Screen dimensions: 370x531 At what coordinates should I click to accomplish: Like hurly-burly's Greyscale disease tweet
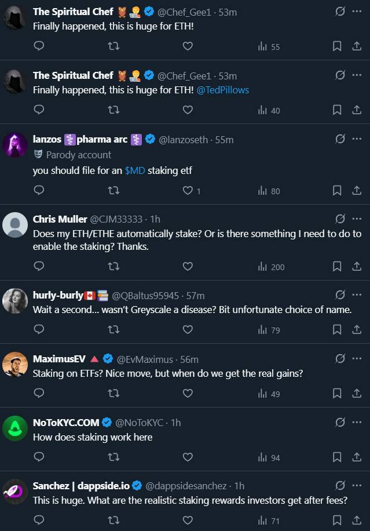point(188,330)
